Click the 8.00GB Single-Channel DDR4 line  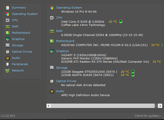coord(102,35)
